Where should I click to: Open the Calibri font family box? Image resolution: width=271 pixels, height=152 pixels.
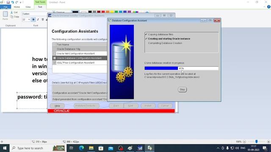point(35,14)
